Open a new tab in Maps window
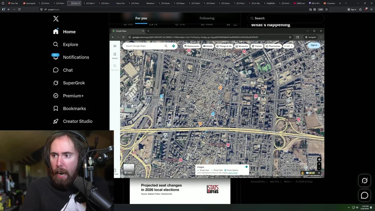 [x=148, y=31]
